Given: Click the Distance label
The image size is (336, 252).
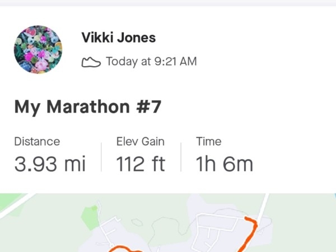Looking at the screenshot, I should [x=37, y=142].
